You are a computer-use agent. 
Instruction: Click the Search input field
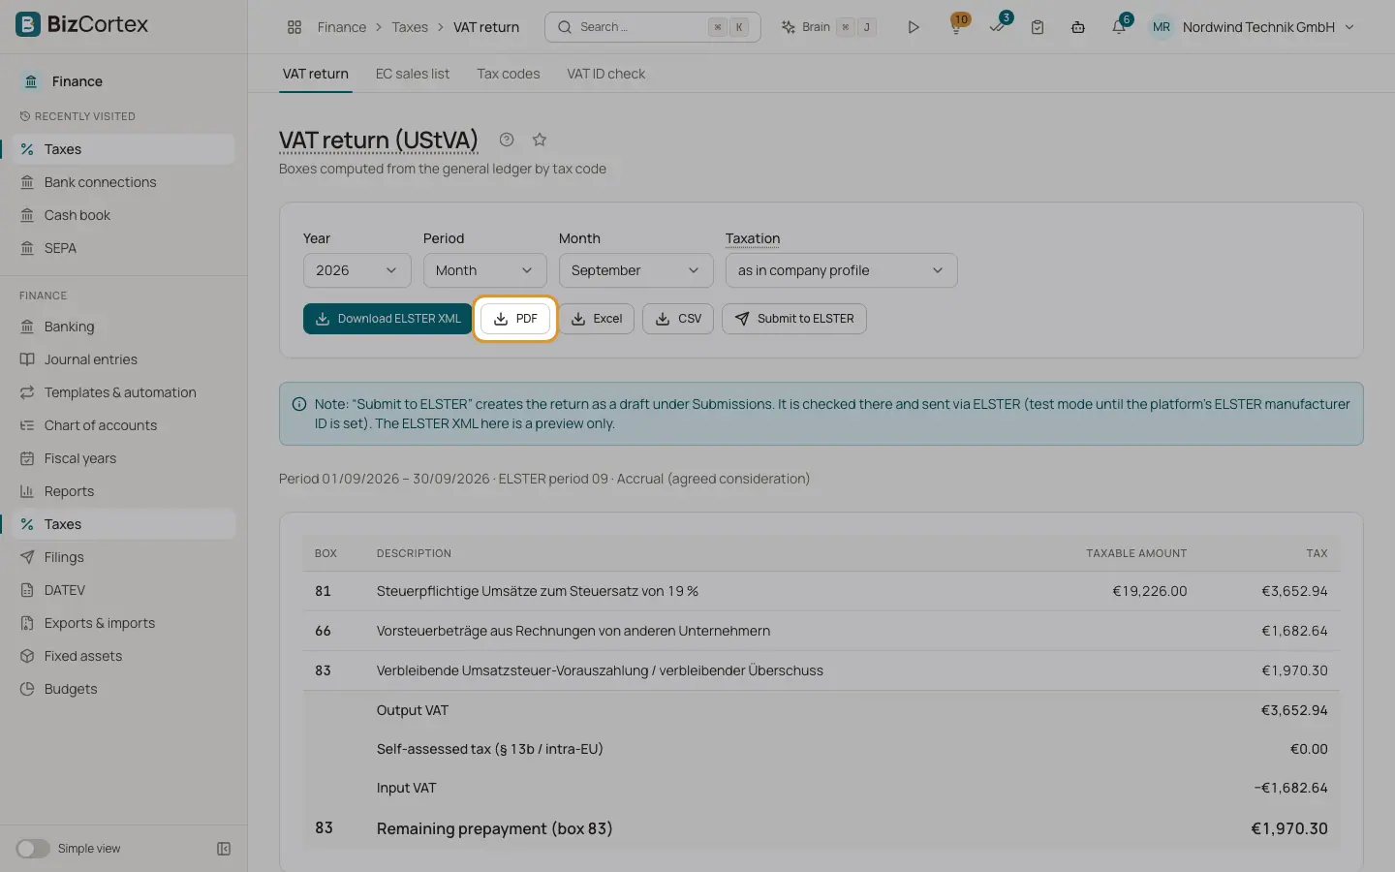[652, 27]
